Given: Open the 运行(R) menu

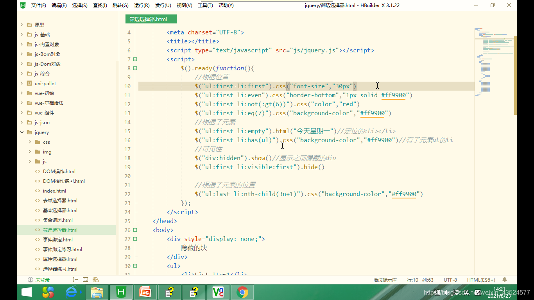Looking at the screenshot, I should click(142, 5).
